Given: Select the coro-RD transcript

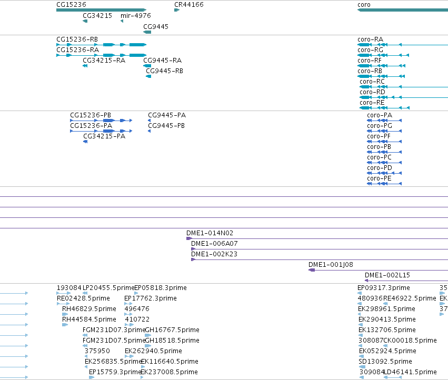Looking at the screenshot, I should pos(404,97).
